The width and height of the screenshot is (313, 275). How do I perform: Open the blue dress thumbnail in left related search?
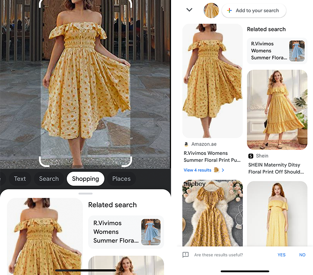[151, 232]
